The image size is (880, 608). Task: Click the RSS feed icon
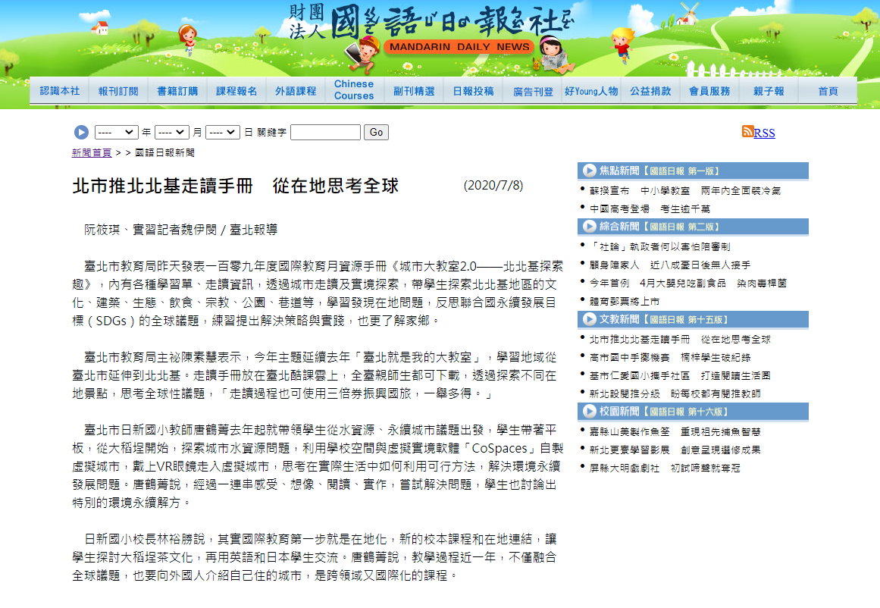point(749,133)
